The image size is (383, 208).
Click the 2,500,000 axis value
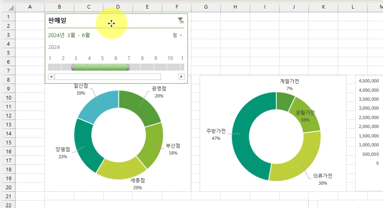369,117
